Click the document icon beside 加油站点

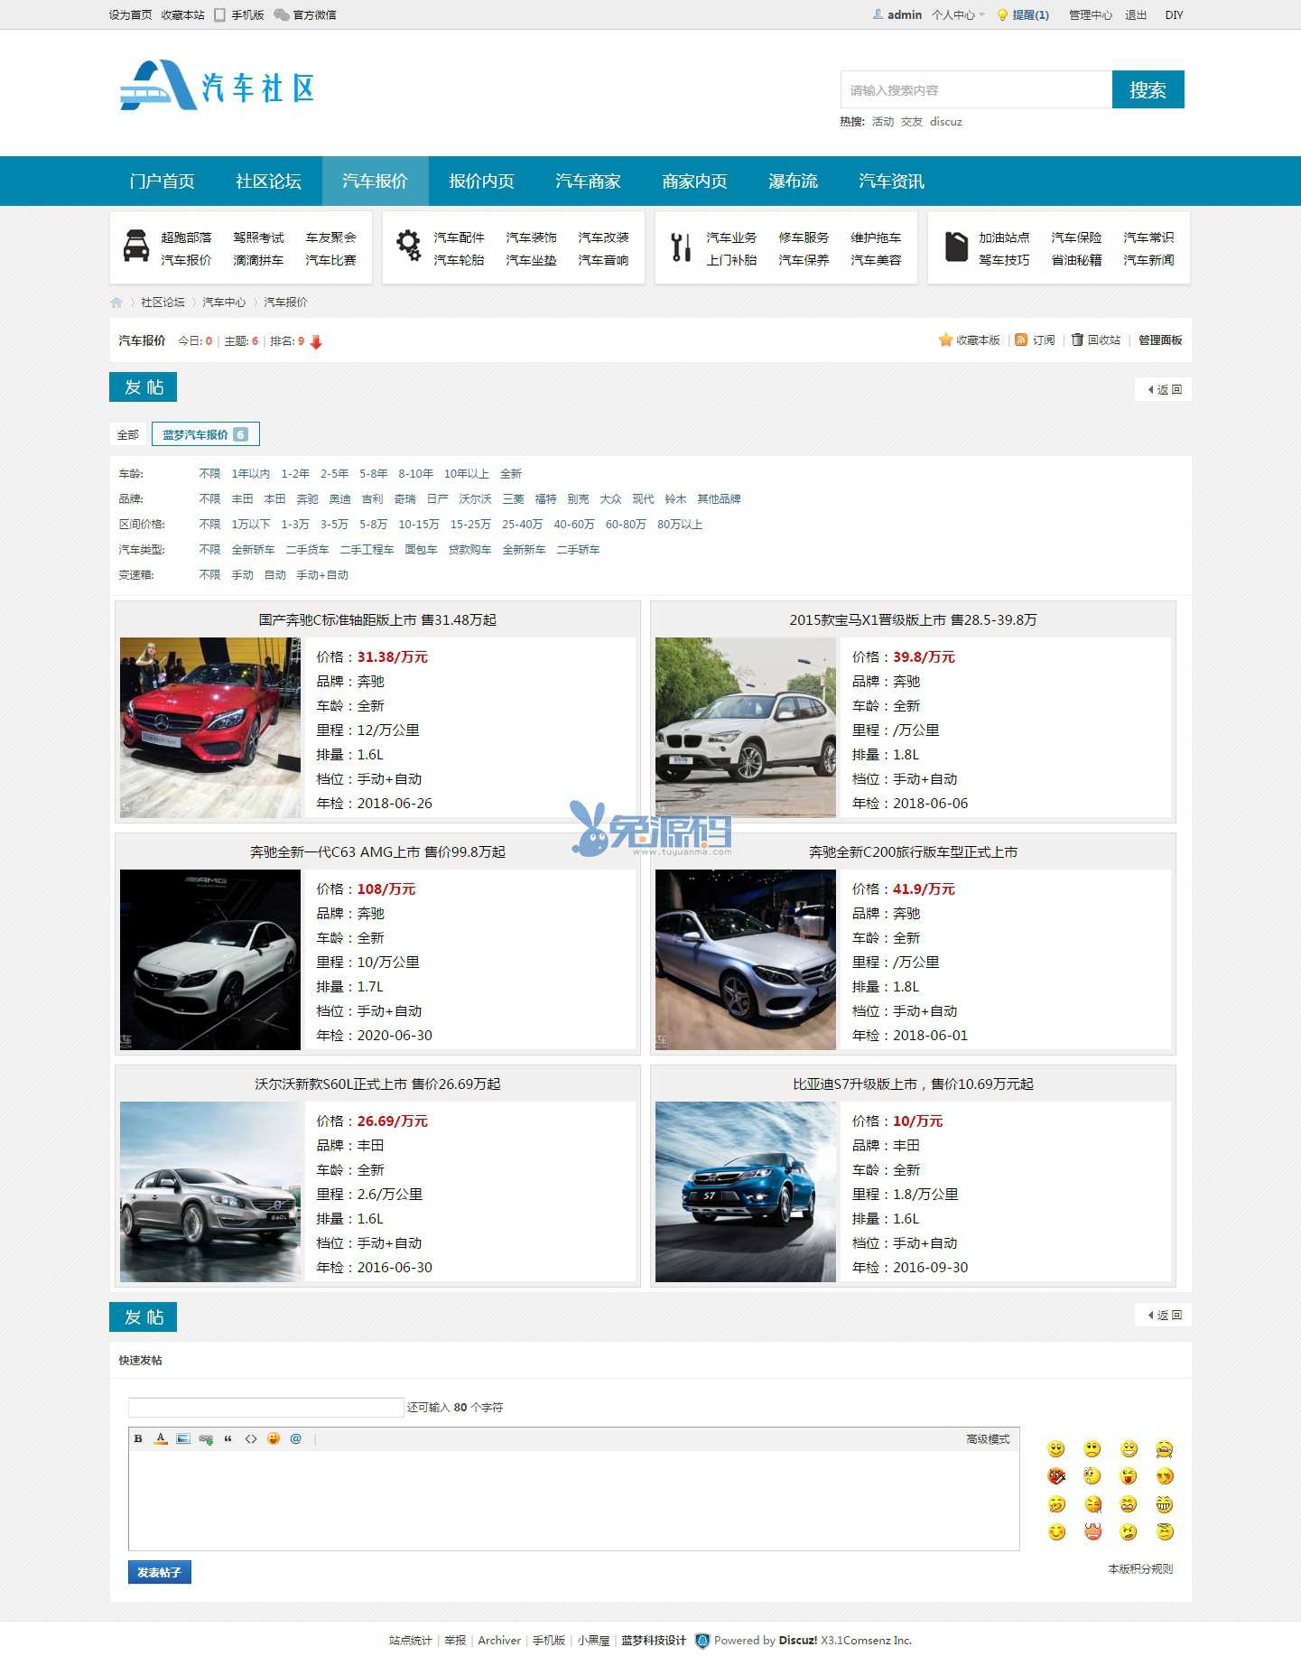click(956, 247)
